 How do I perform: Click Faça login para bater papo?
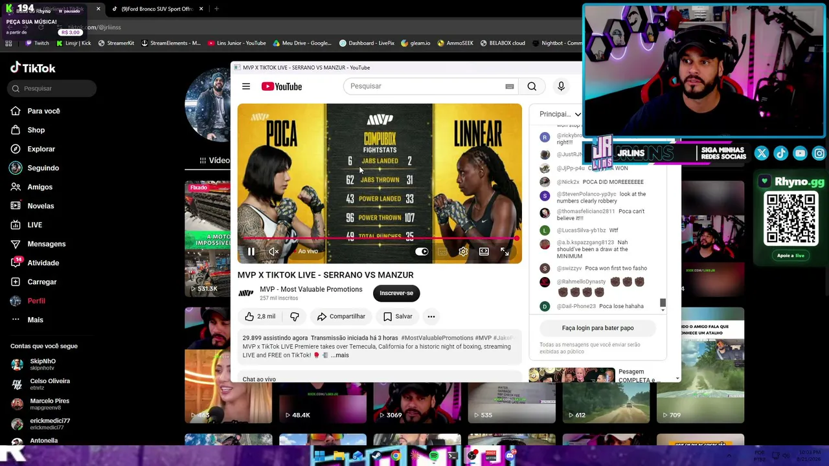click(598, 328)
